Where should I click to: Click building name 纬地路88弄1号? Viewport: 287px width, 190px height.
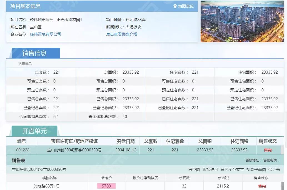47,186
